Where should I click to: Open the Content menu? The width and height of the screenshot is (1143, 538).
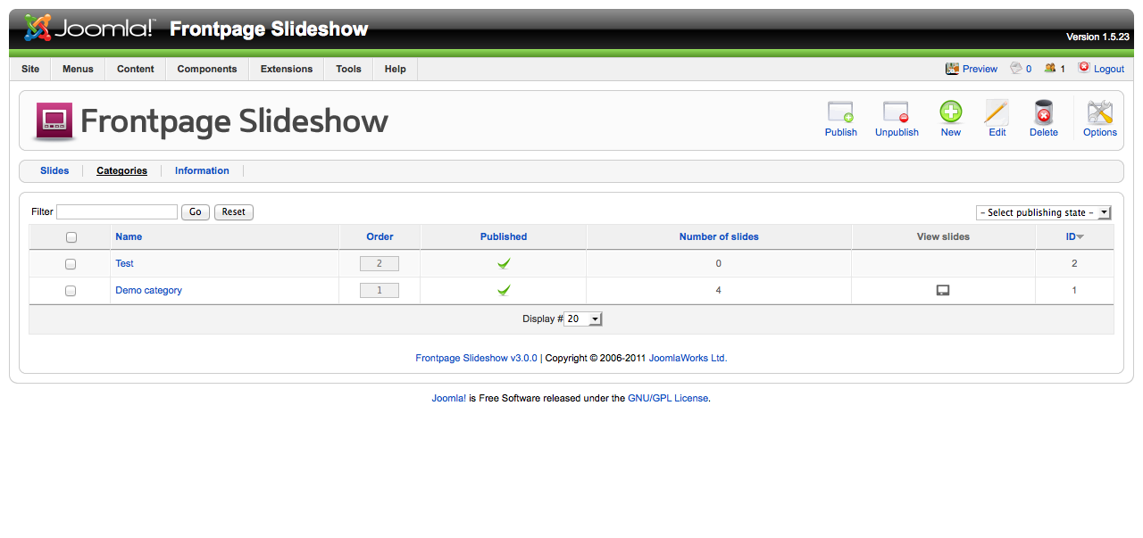click(x=136, y=69)
